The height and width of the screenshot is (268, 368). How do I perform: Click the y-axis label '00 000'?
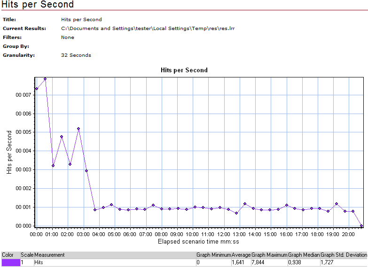23,226
